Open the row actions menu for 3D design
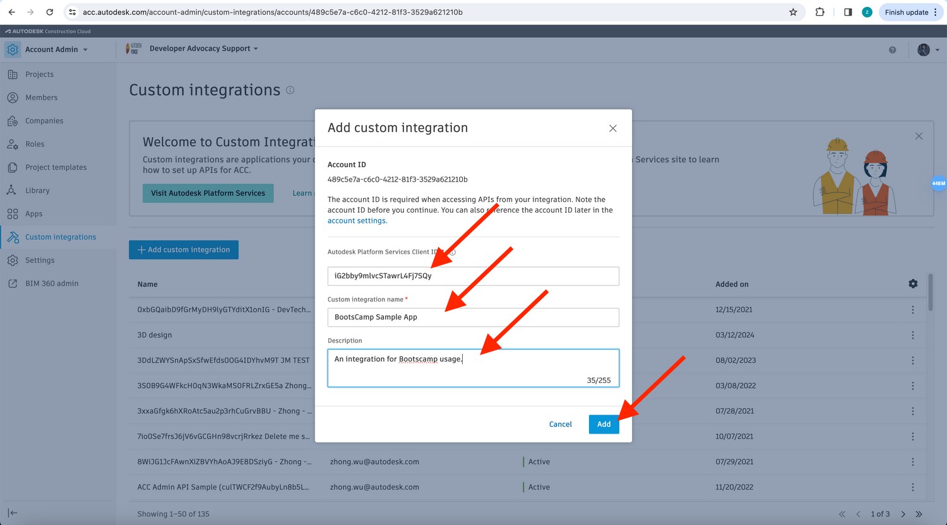Screen dimensions: 947x525 [x=913, y=334]
